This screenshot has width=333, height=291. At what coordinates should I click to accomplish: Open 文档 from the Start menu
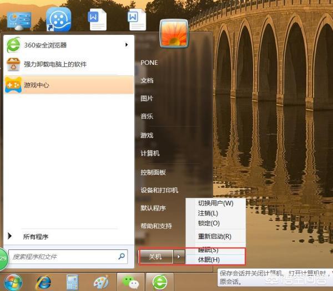pos(147,80)
